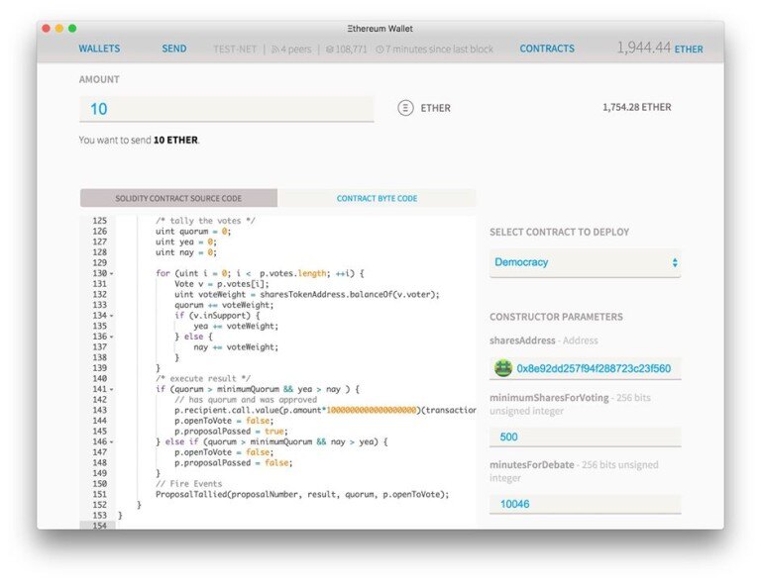
Task: Click the yellow minimize window button
Action: 60,29
